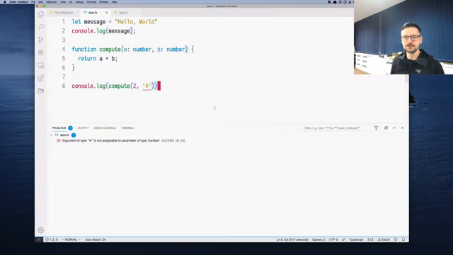
Task: Click the '4' string argument with error underline
Action: (x=147, y=86)
